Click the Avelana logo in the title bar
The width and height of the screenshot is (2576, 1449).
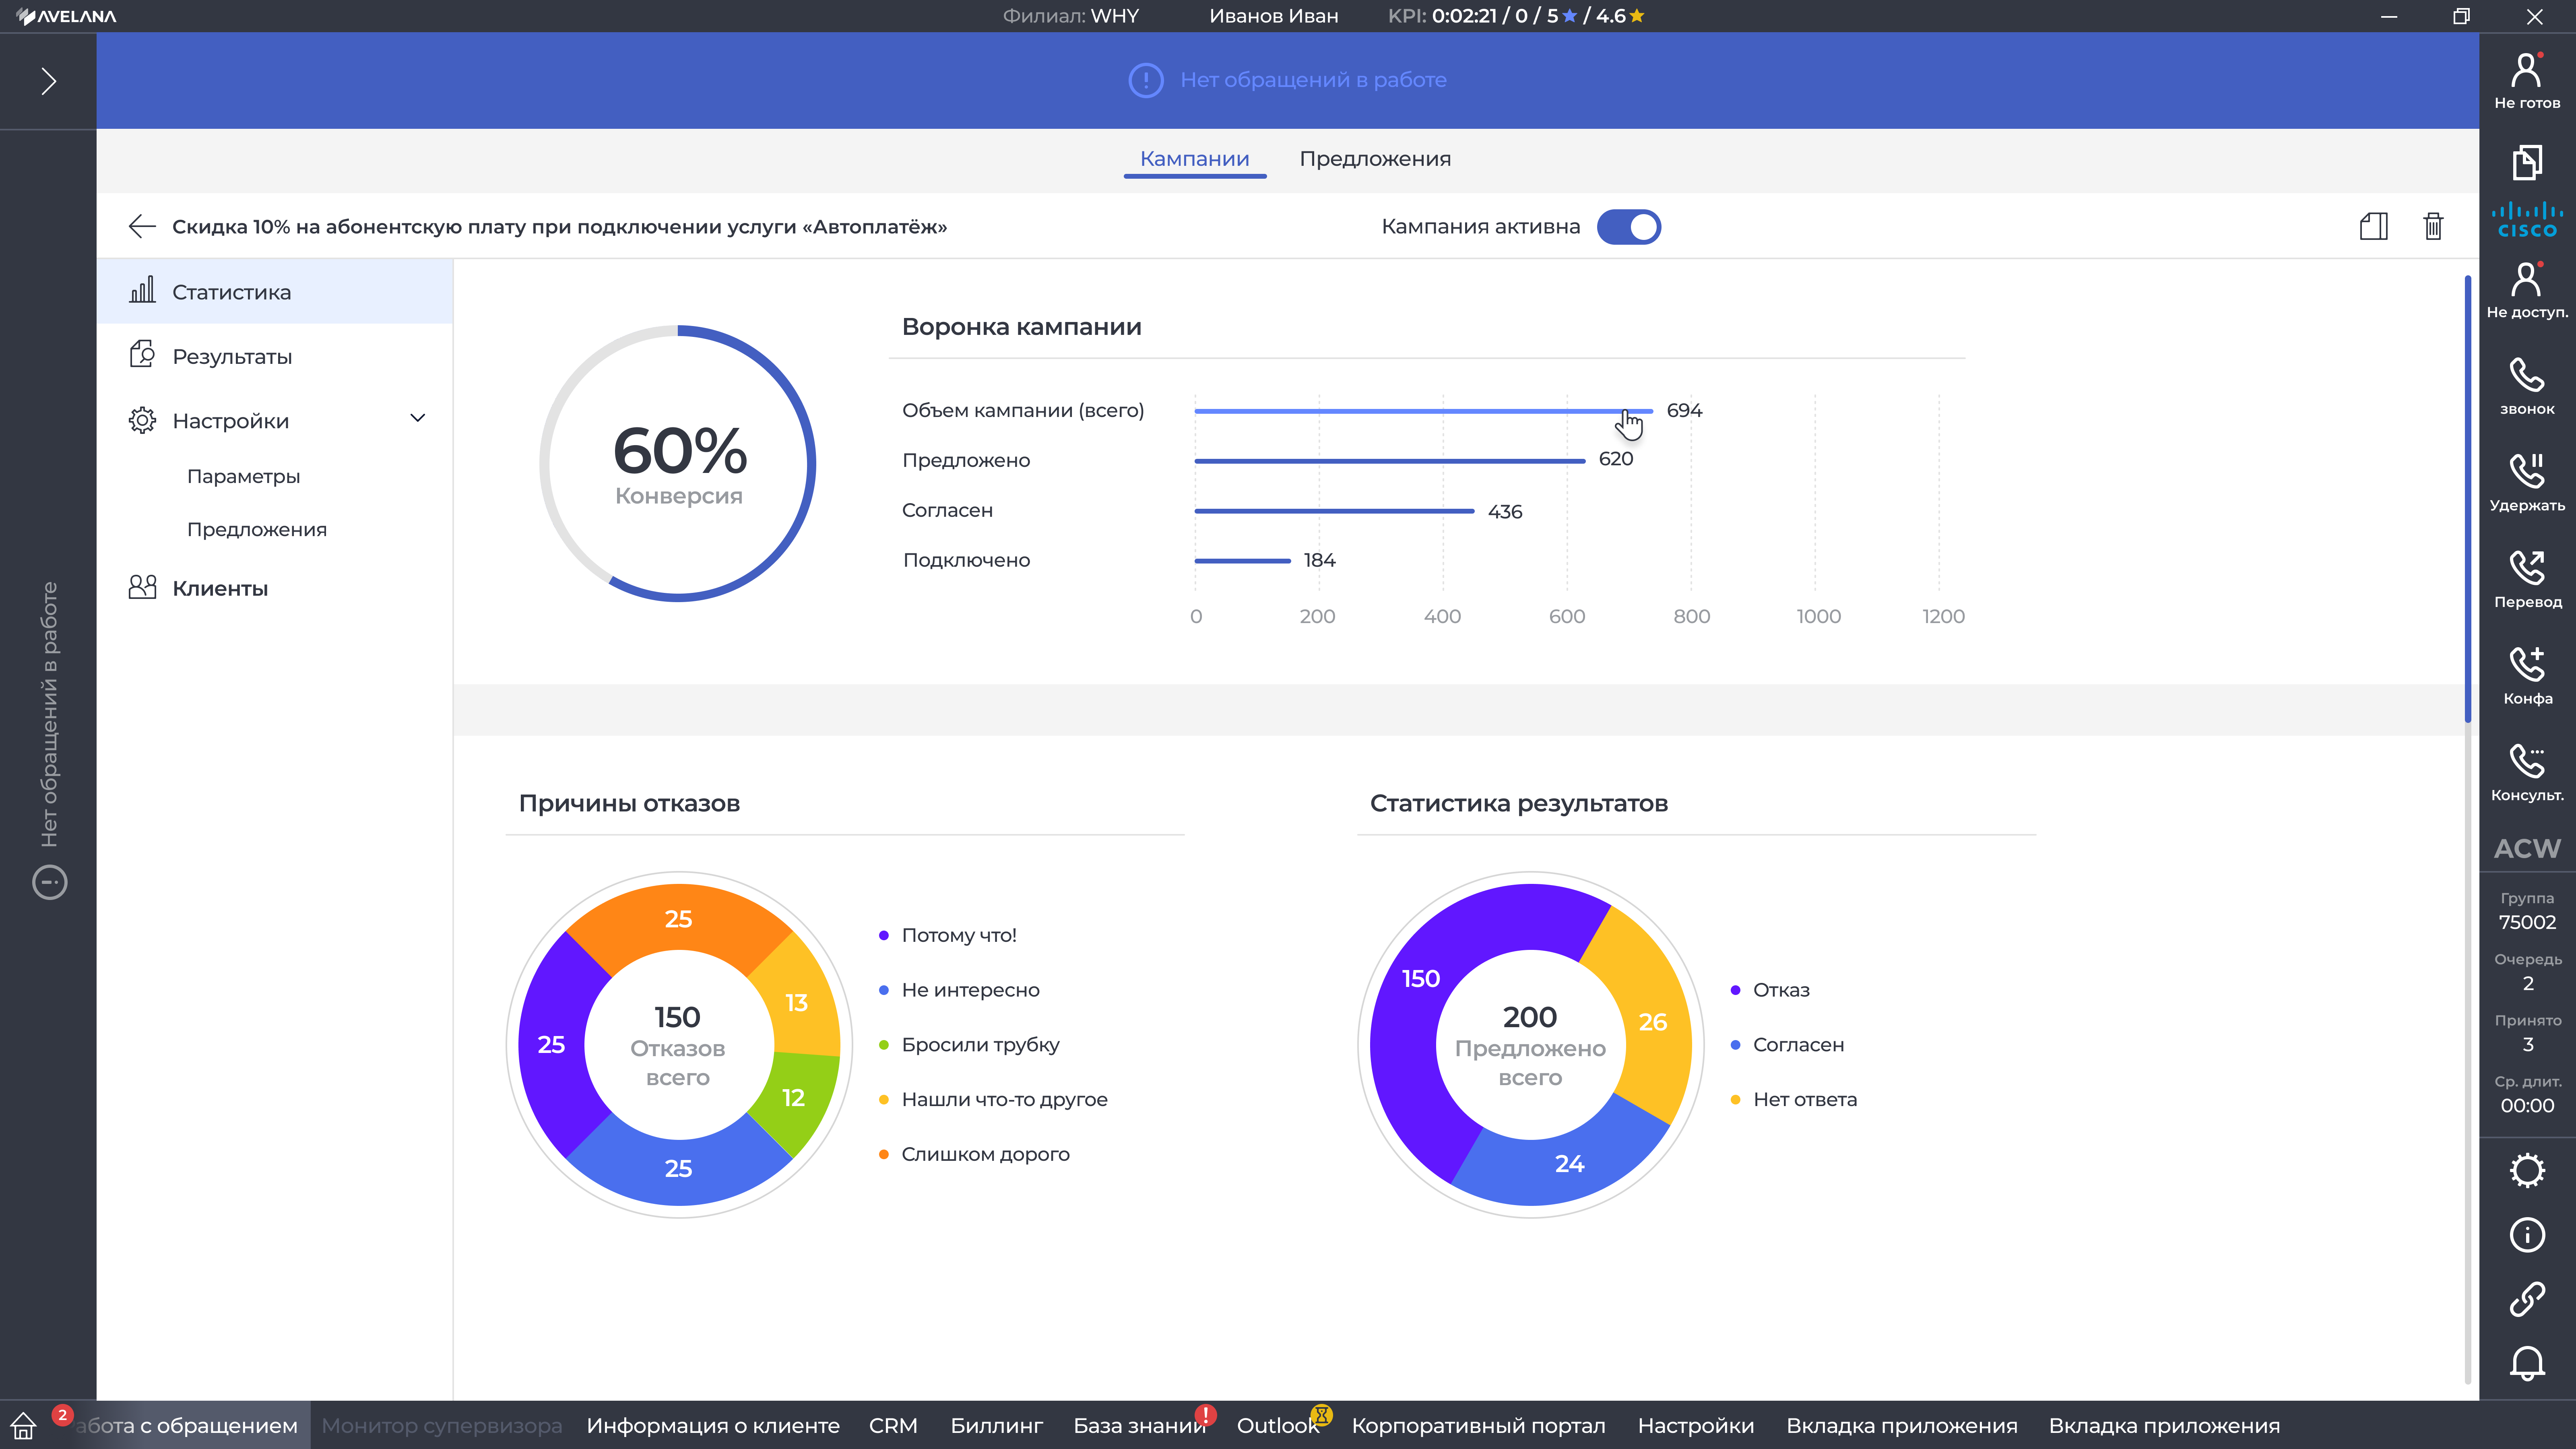66,16
